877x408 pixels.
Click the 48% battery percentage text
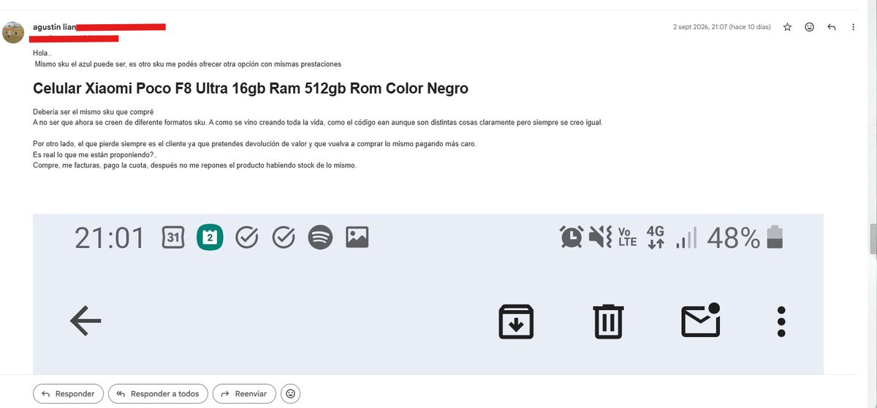tap(734, 238)
